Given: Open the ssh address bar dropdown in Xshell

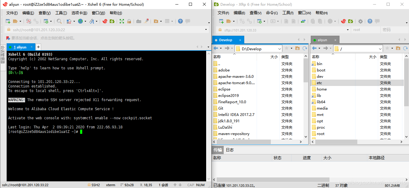Looking at the screenshot, I should click(x=206, y=30).
